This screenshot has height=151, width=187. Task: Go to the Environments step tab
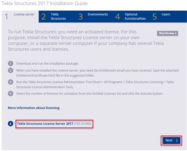point(94,17)
